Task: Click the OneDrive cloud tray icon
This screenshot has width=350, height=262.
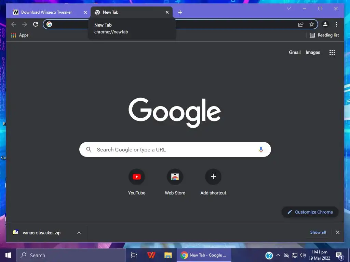Action: 286,255
